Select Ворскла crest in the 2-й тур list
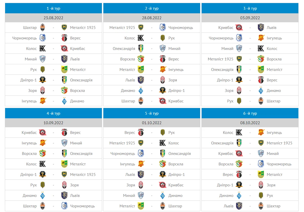 [141, 59]
